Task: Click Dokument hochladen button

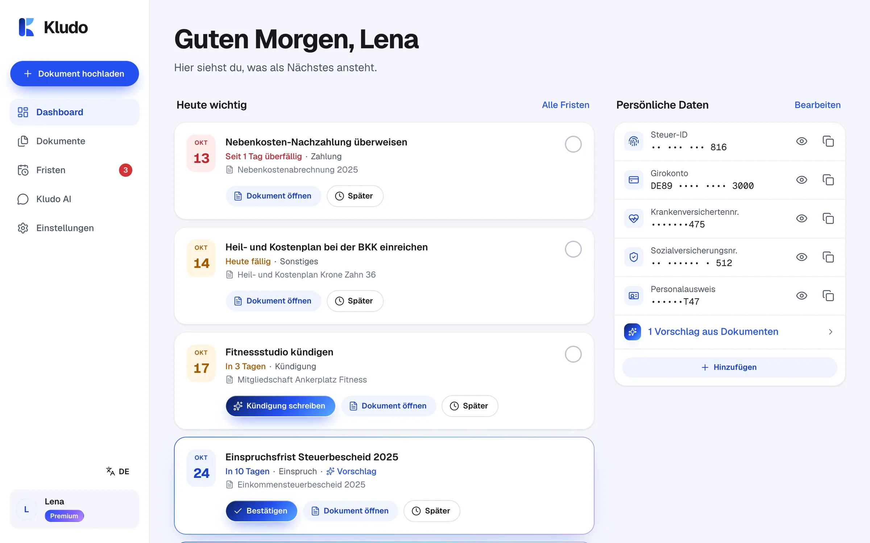Action: pos(74,73)
